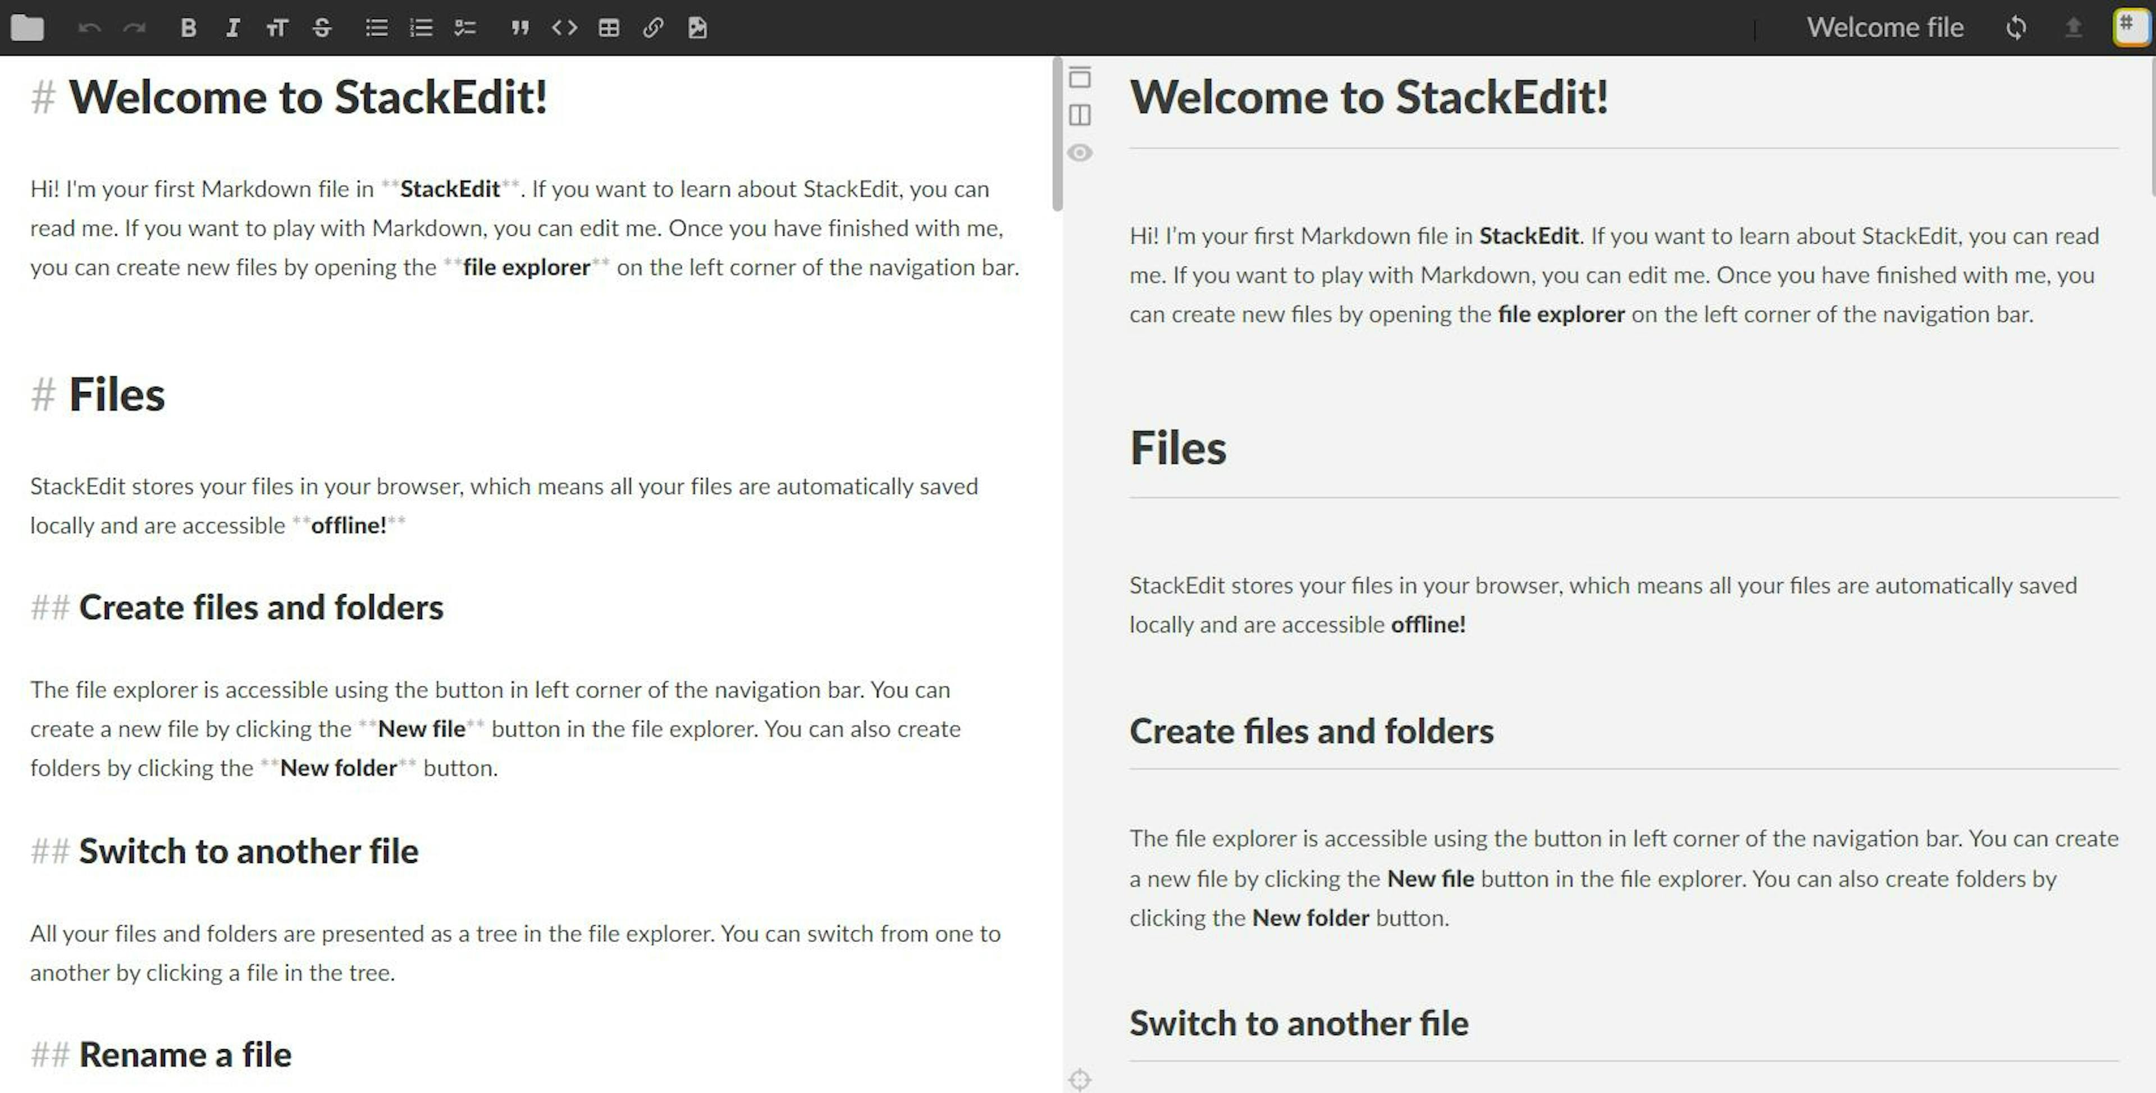The image size is (2156, 1093).
Task: Insert an unordered bullet list
Action: point(377,28)
